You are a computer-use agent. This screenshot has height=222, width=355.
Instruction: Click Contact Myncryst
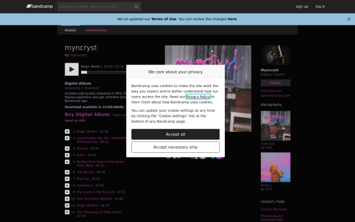click(274, 210)
